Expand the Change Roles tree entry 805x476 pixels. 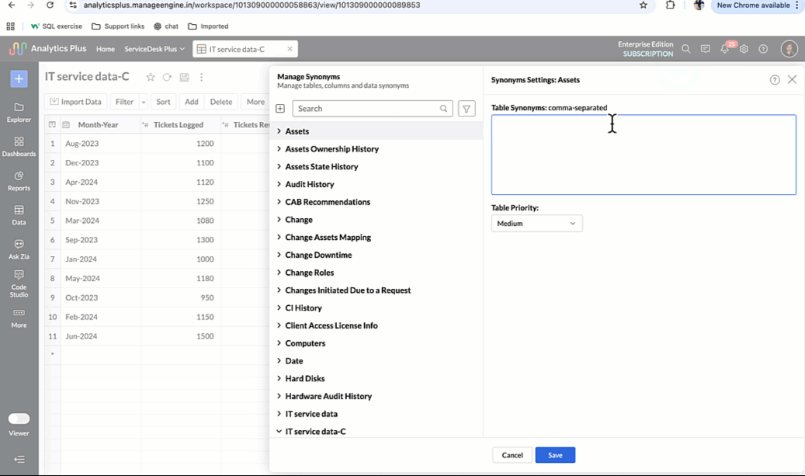[x=279, y=273]
